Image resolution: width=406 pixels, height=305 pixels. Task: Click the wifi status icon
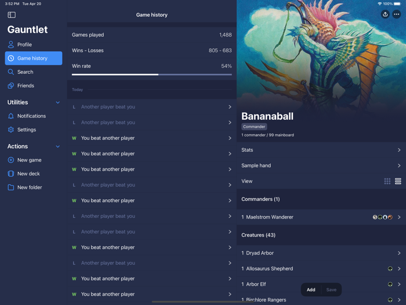(379, 4)
